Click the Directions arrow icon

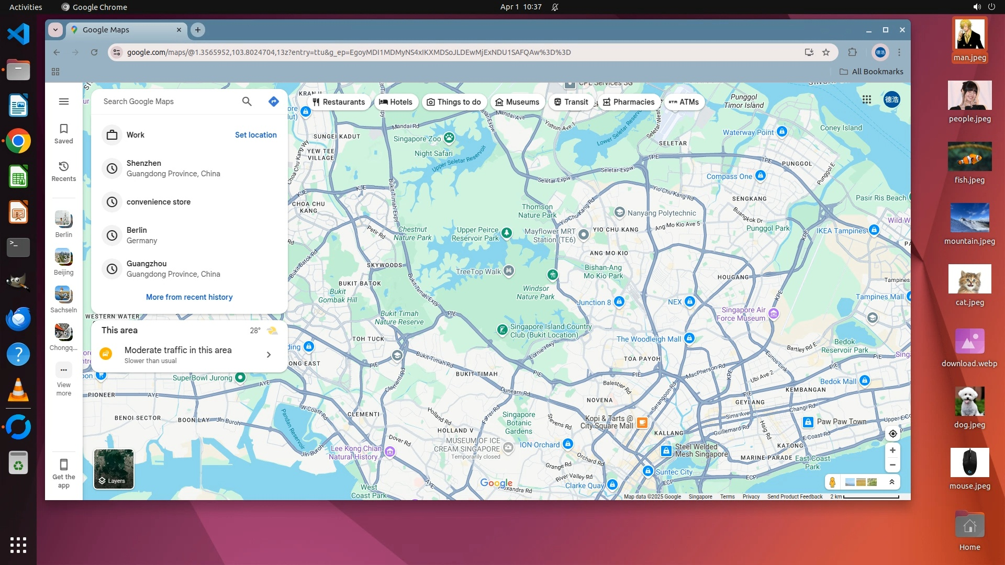pyautogui.click(x=273, y=101)
